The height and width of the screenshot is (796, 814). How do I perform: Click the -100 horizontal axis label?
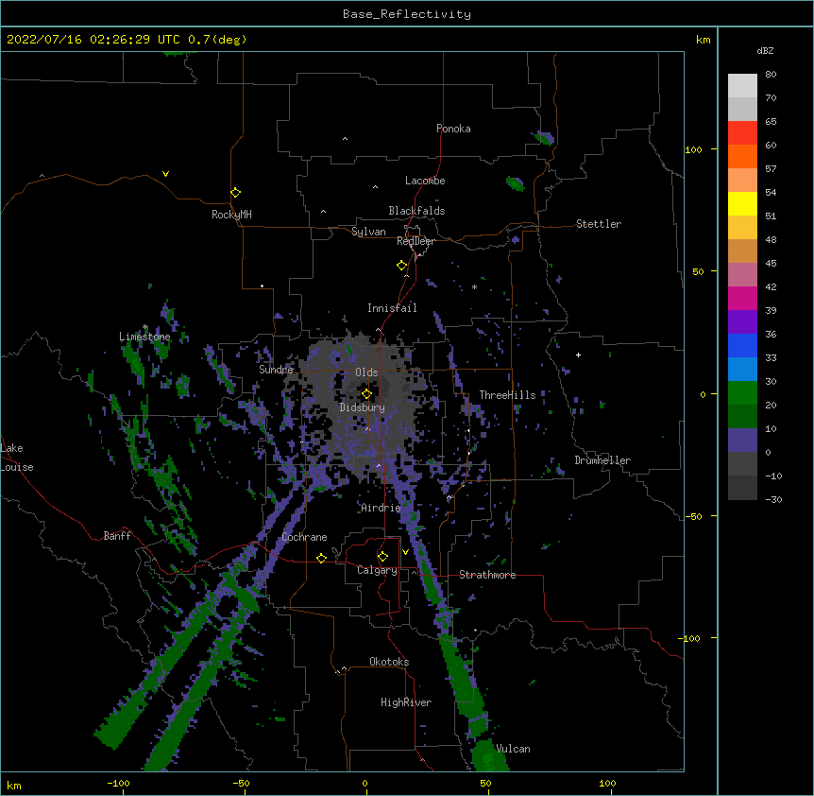[x=118, y=783]
